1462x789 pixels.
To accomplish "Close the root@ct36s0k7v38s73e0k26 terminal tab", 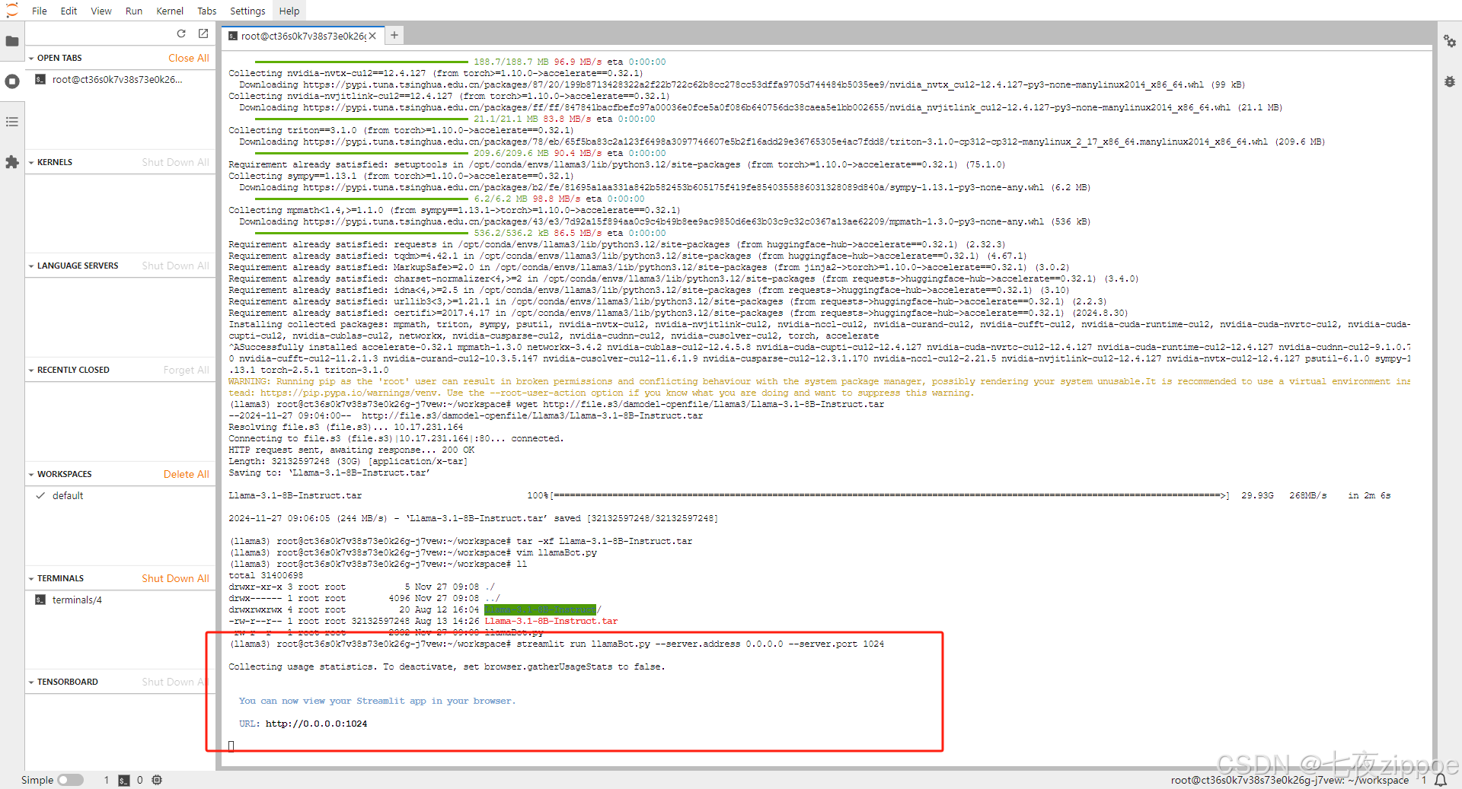I will tap(372, 36).
